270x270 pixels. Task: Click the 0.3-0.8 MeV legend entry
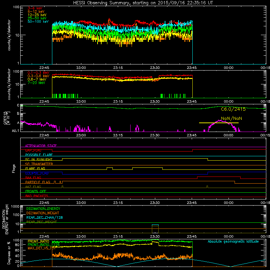[x=38, y=76]
